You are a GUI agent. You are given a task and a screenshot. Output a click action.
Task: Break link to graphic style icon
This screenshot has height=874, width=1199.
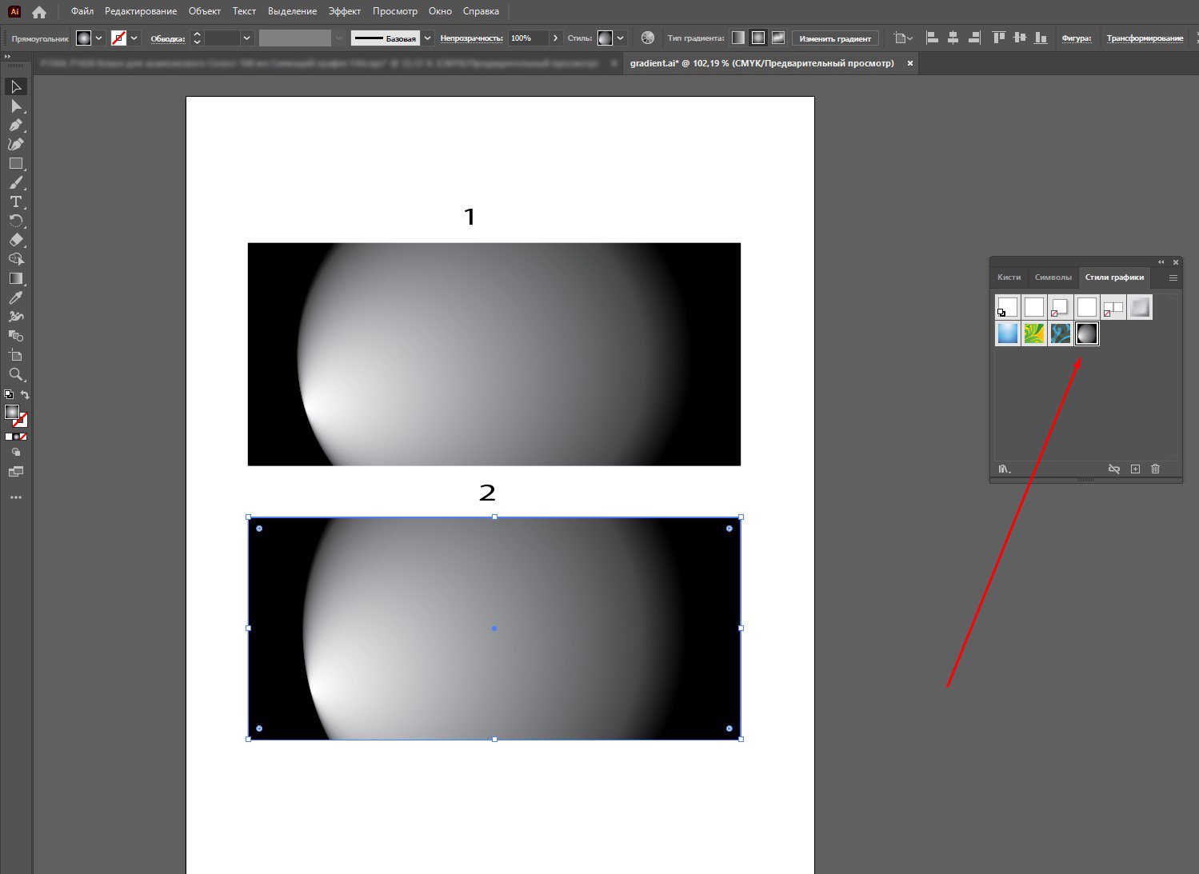[1113, 469]
